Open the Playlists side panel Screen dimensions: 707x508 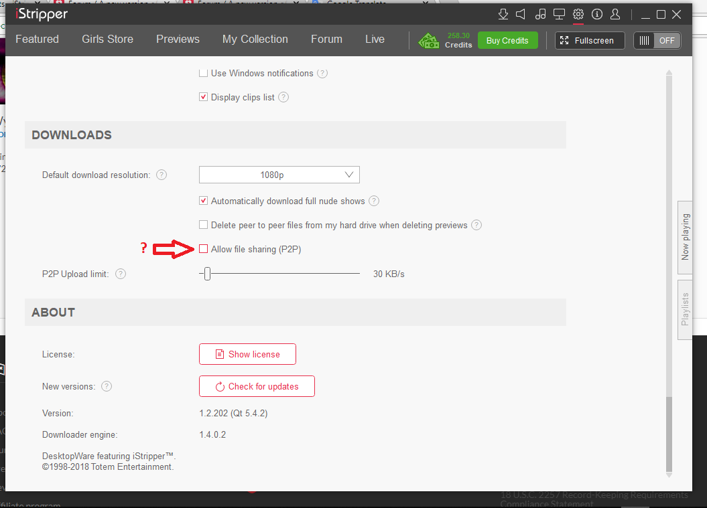click(x=686, y=310)
